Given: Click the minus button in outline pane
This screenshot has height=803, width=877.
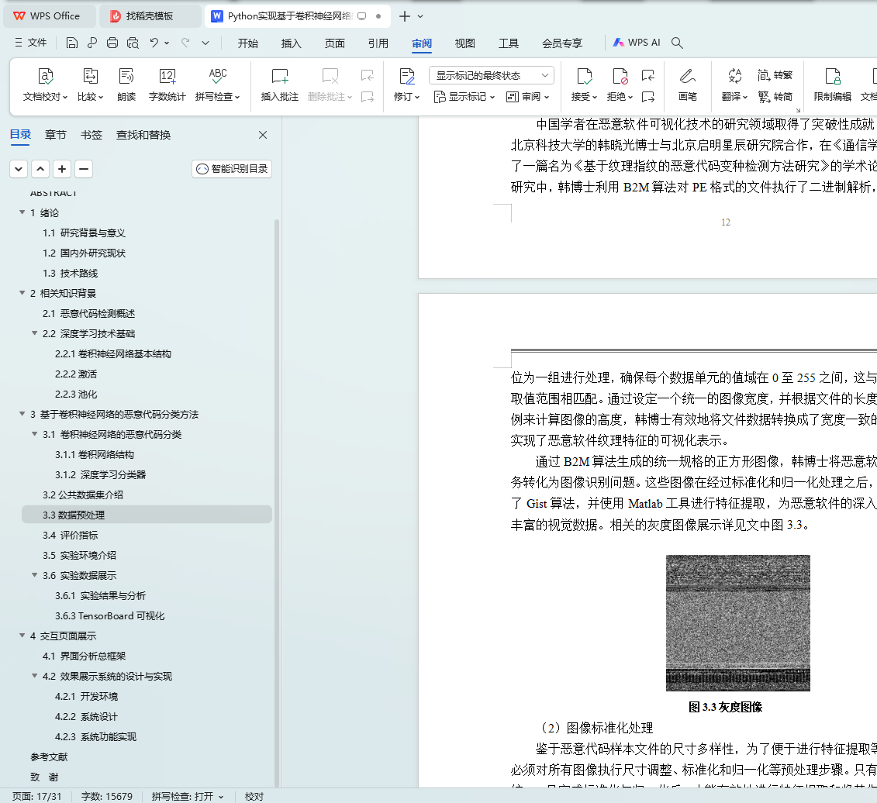Looking at the screenshot, I should pos(84,169).
